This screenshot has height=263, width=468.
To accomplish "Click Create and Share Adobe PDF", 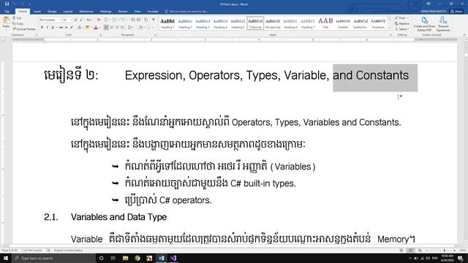I will tap(424, 24).
